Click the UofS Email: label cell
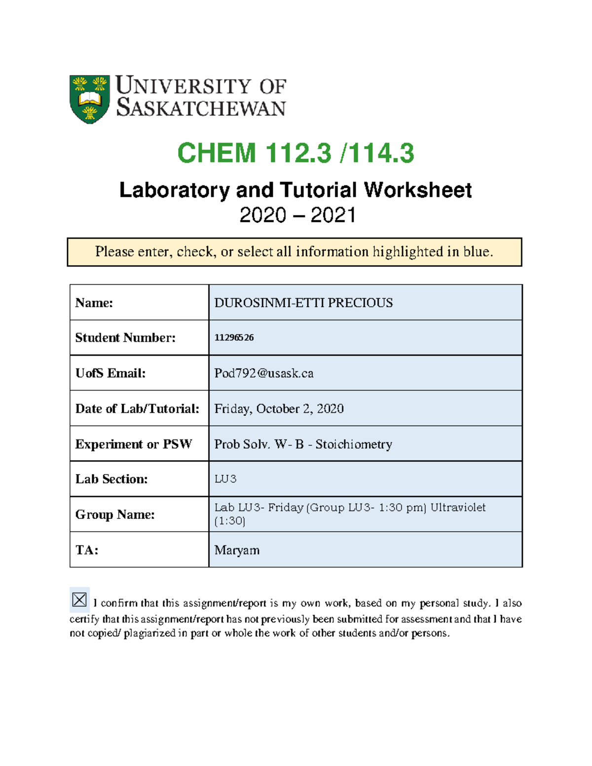This screenshot has width=592, height=766. tap(139, 373)
